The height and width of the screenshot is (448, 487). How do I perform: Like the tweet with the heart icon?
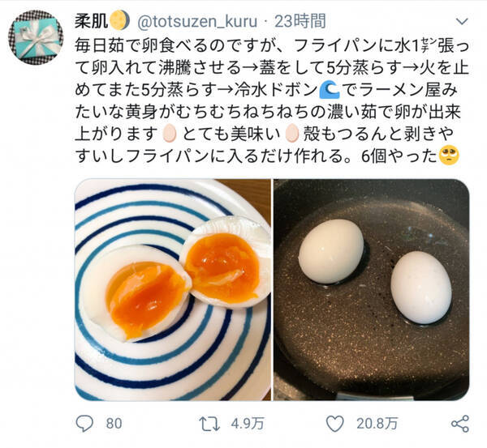point(334,423)
